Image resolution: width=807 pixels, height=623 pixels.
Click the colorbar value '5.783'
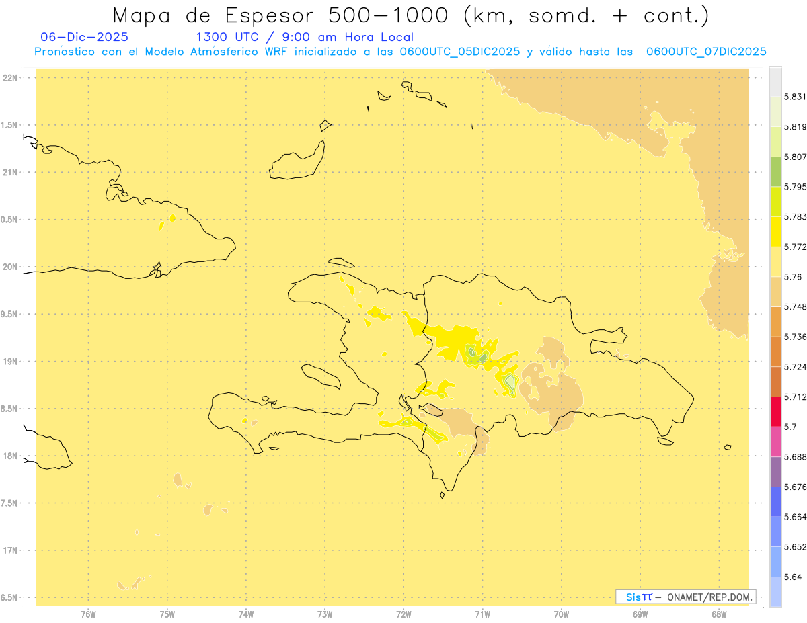795,217
